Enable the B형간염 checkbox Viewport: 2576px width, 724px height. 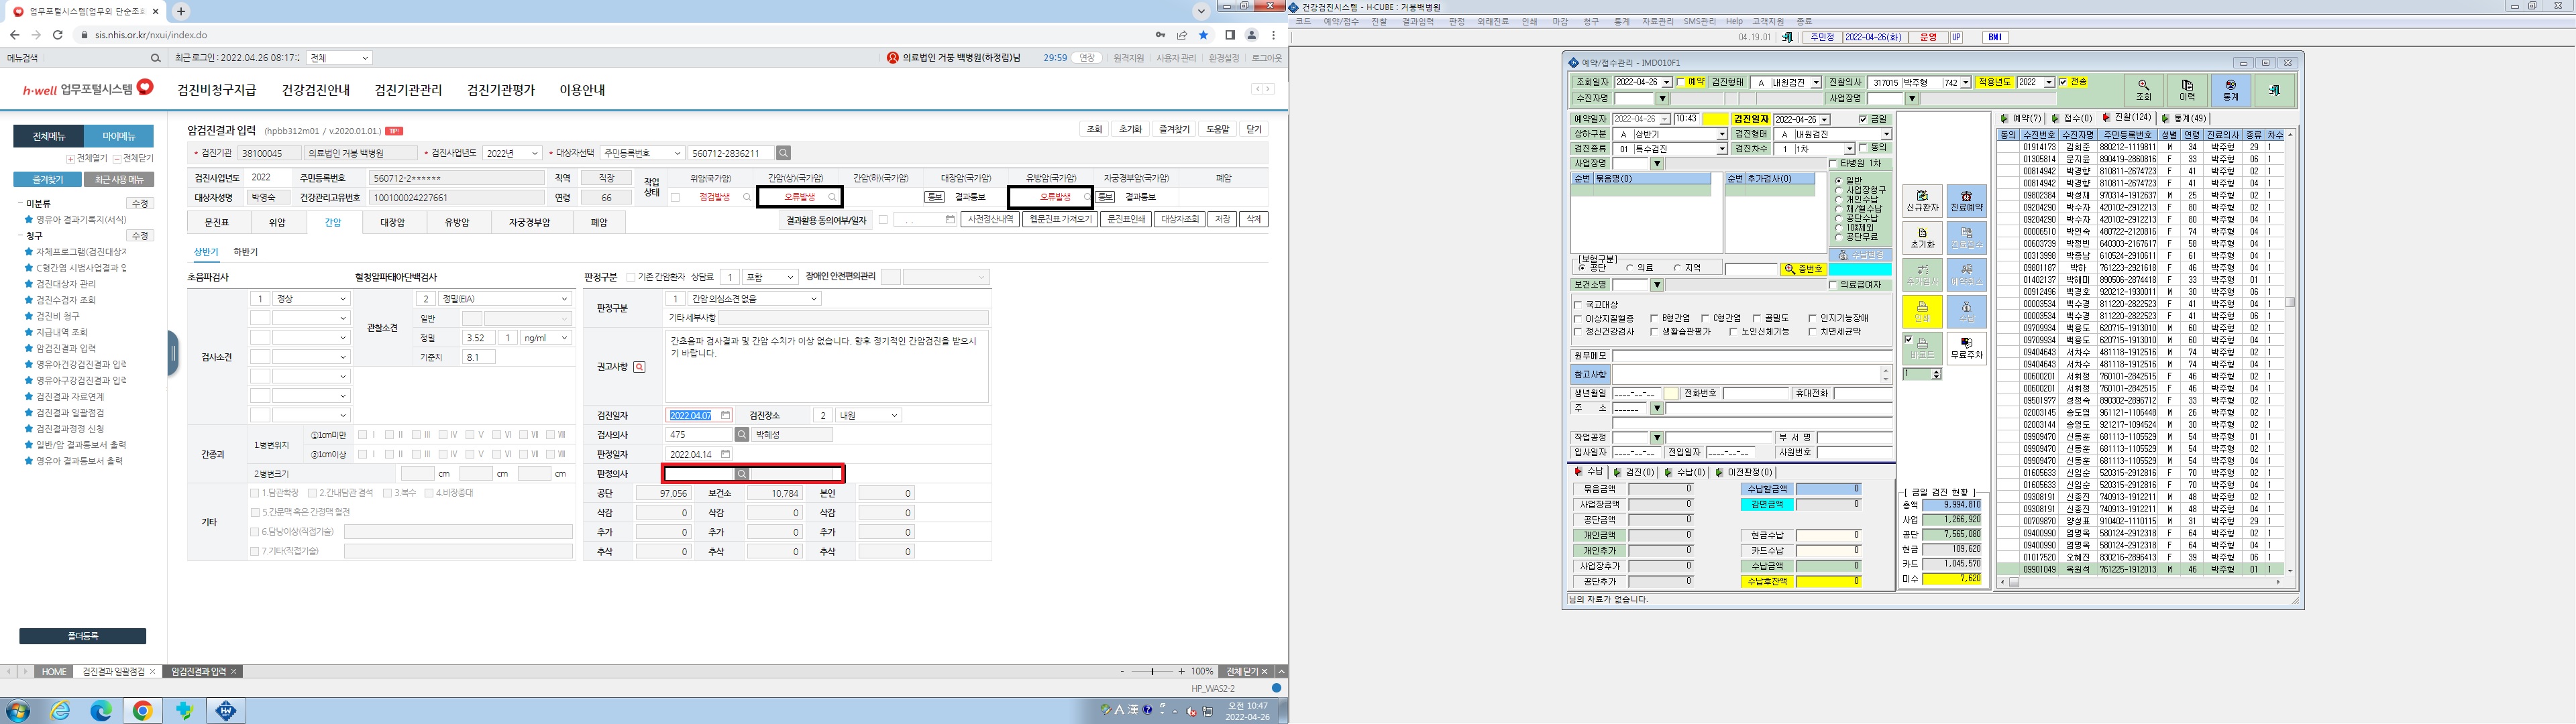[x=1654, y=318]
